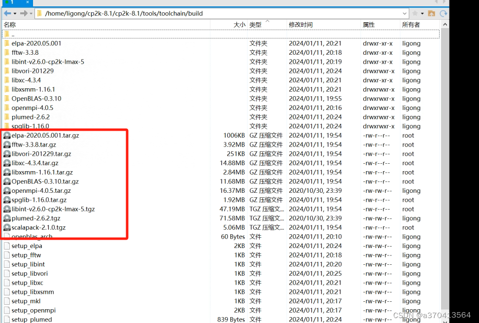Open the back-button history dropdown arrow
Viewport: 479px width, 323px height.
click(x=15, y=14)
